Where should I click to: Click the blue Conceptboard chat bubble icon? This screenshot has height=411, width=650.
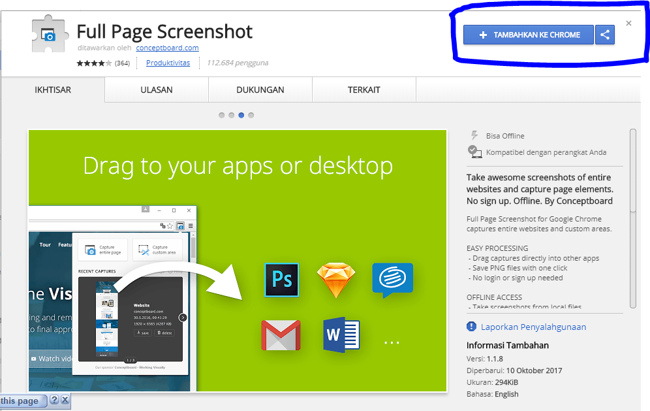(x=392, y=278)
